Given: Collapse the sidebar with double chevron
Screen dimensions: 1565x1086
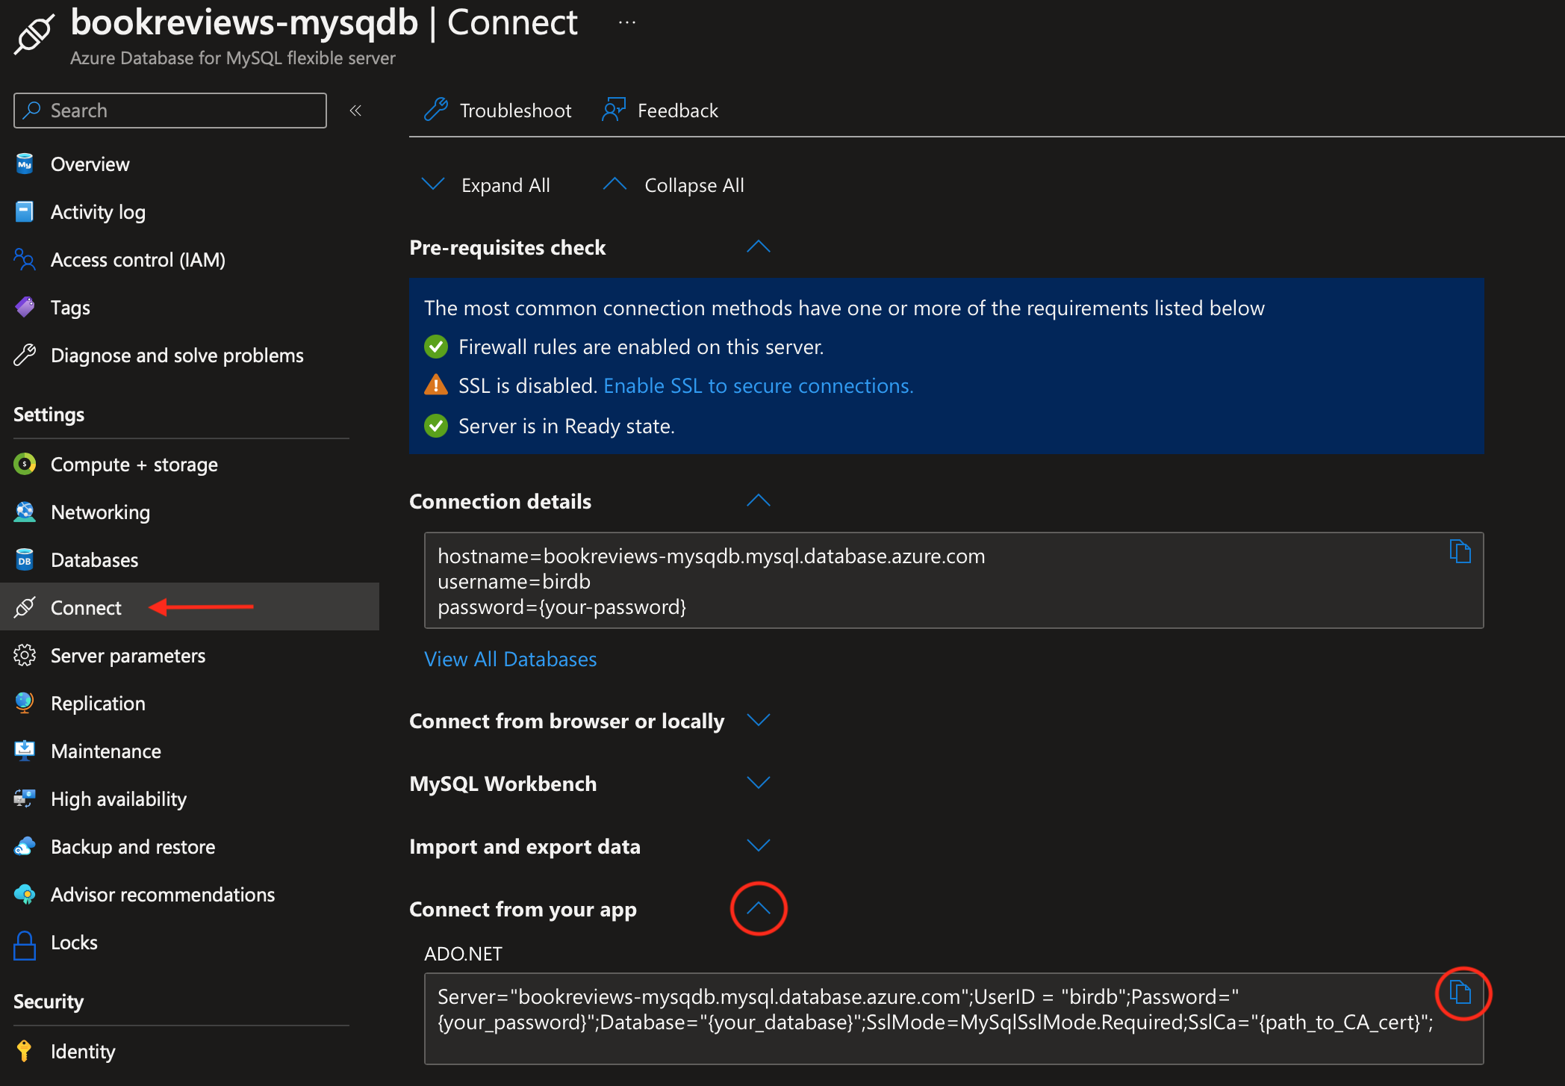Looking at the screenshot, I should (355, 111).
